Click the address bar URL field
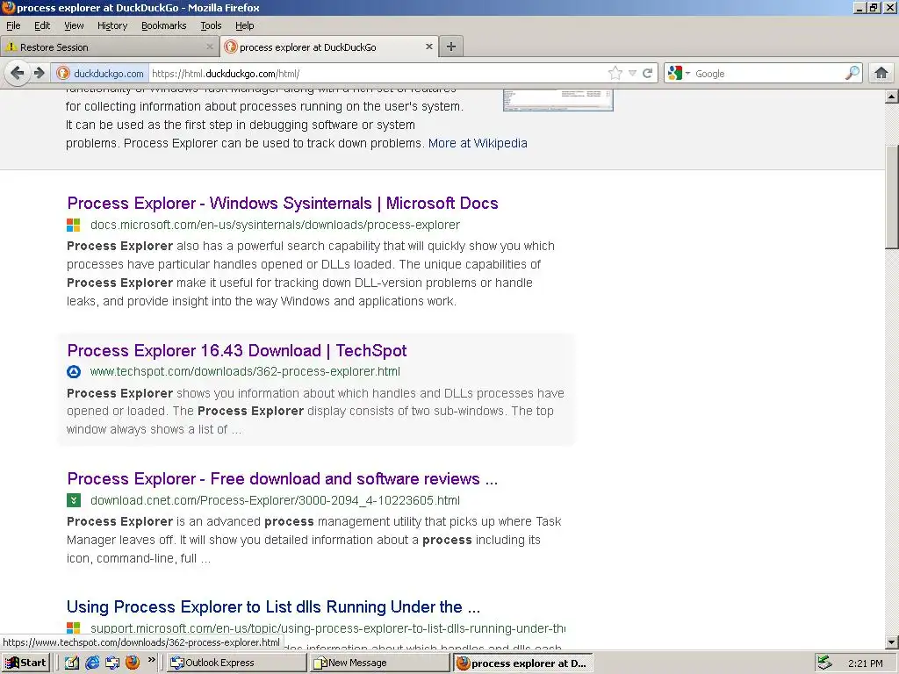 tap(378, 74)
